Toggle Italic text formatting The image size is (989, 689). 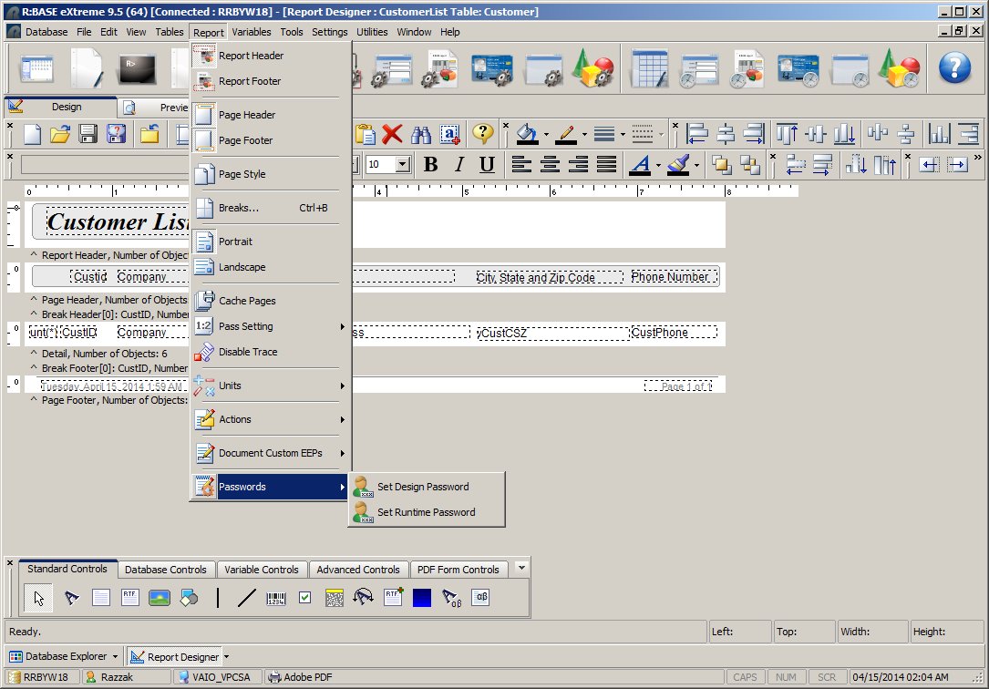point(459,165)
